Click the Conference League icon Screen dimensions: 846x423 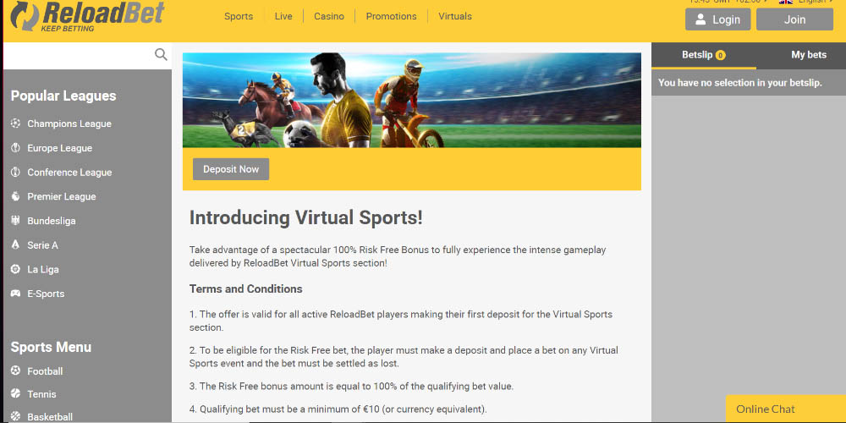tap(15, 172)
